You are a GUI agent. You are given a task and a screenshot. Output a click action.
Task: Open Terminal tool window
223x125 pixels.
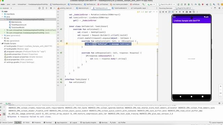click(48, 123)
